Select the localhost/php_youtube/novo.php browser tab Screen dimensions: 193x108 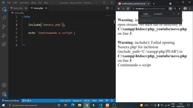(x=134, y=4)
